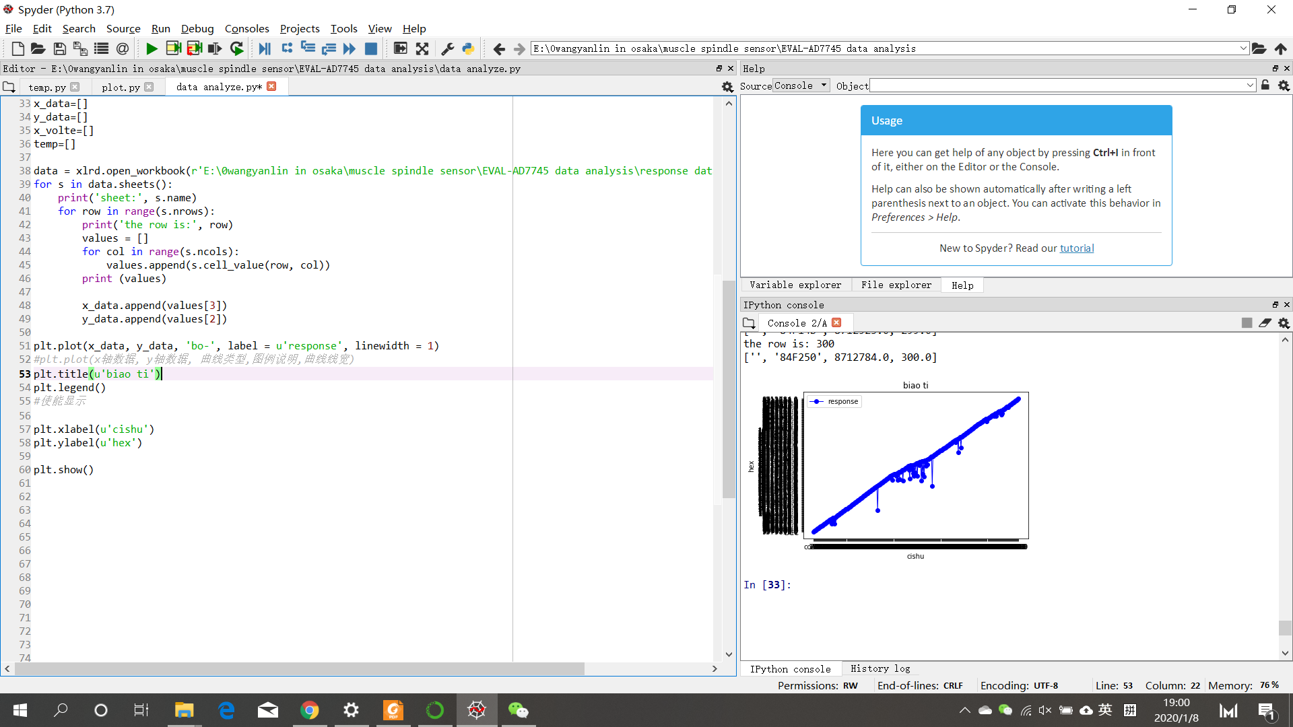This screenshot has height=727, width=1293.
Task: Open the Preferences wrench icon
Action: pyautogui.click(x=447, y=48)
